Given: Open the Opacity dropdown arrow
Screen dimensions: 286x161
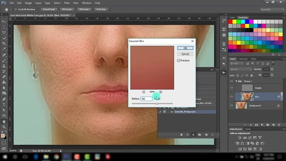Looking at the screenshot, I should 272,69.
